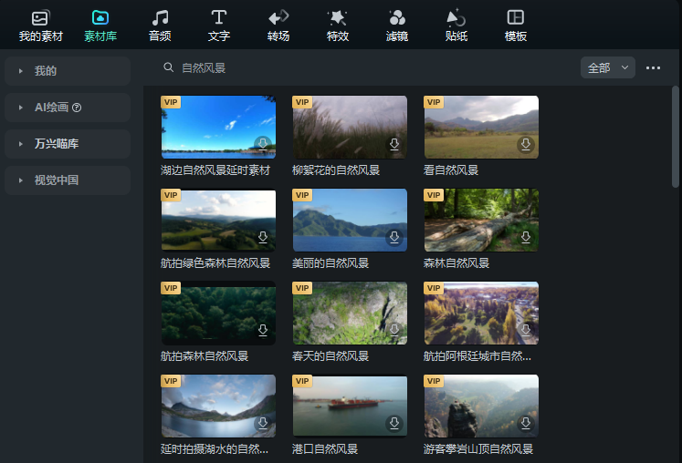Screen dimensions: 682x463
Task: Select the 航拍绿色森林自然风景 thumbnail
Action: tap(218, 221)
